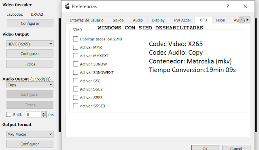The image size is (259, 150).
Task: Toggle Activar MMX checkbox
Action: [76, 47]
